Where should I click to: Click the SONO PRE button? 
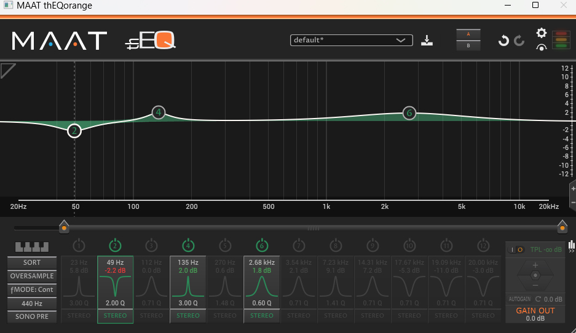click(32, 316)
